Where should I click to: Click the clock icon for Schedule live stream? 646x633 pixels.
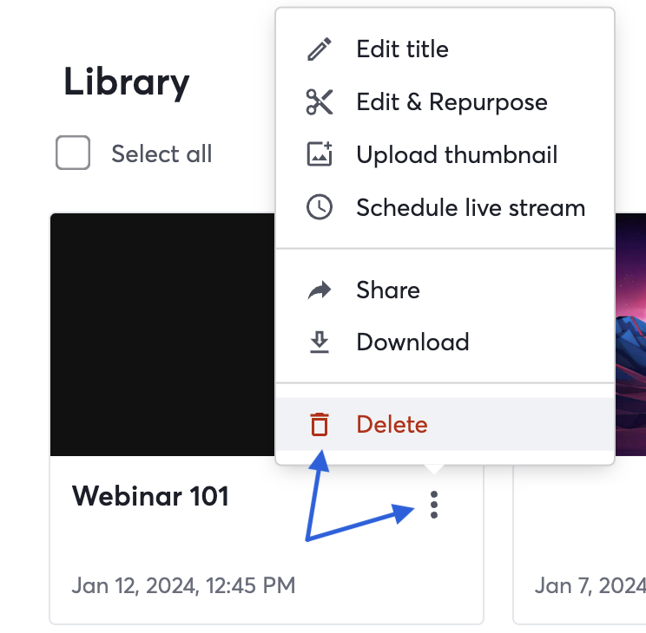click(x=320, y=207)
